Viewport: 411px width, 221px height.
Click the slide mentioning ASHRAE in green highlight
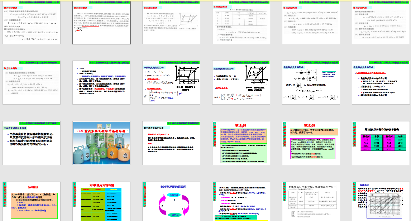pyautogui.click(x=241, y=202)
